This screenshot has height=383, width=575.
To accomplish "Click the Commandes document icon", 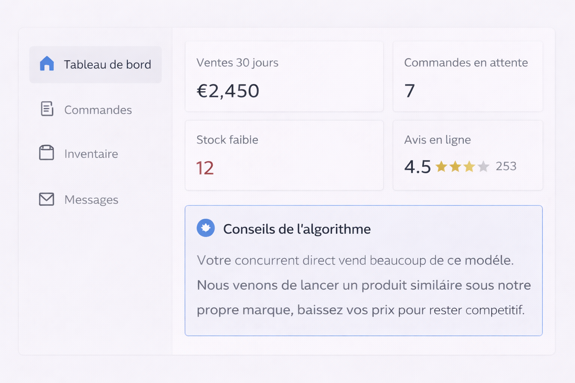I will 47,109.
